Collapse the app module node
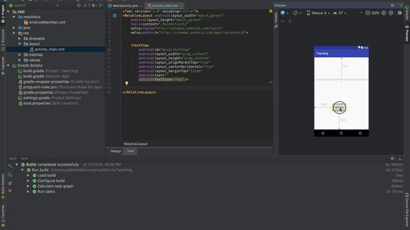410x230 pixels. [8, 11]
